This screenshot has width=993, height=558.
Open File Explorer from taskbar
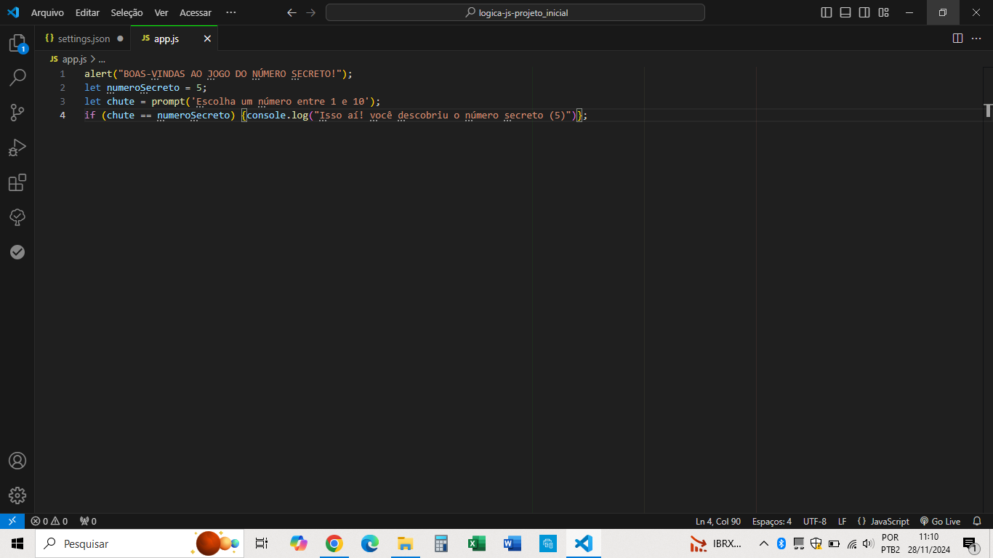[x=406, y=543]
